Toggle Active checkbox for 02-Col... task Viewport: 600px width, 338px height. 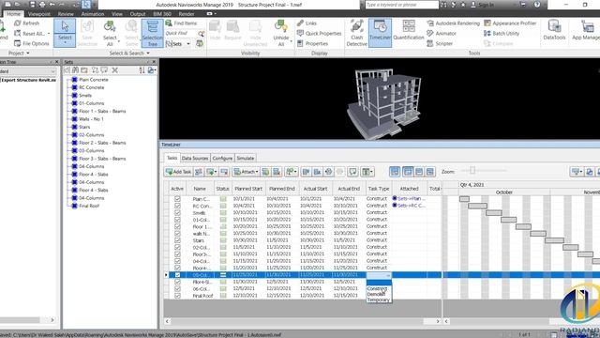coord(177,247)
